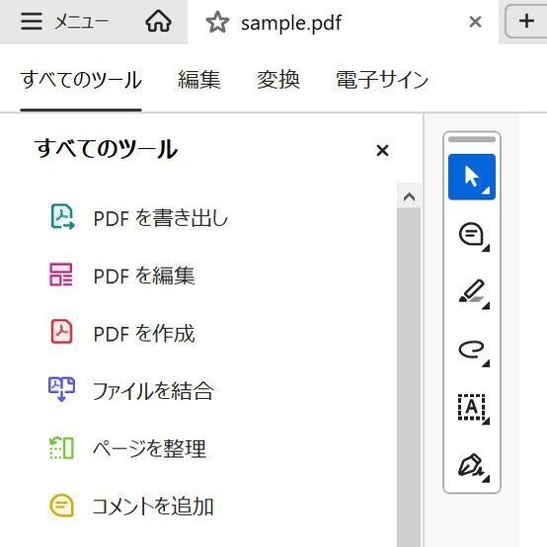Select the highlighter pen tool
Image resolution: width=547 pixels, height=547 pixels.
[x=472, y=292]
